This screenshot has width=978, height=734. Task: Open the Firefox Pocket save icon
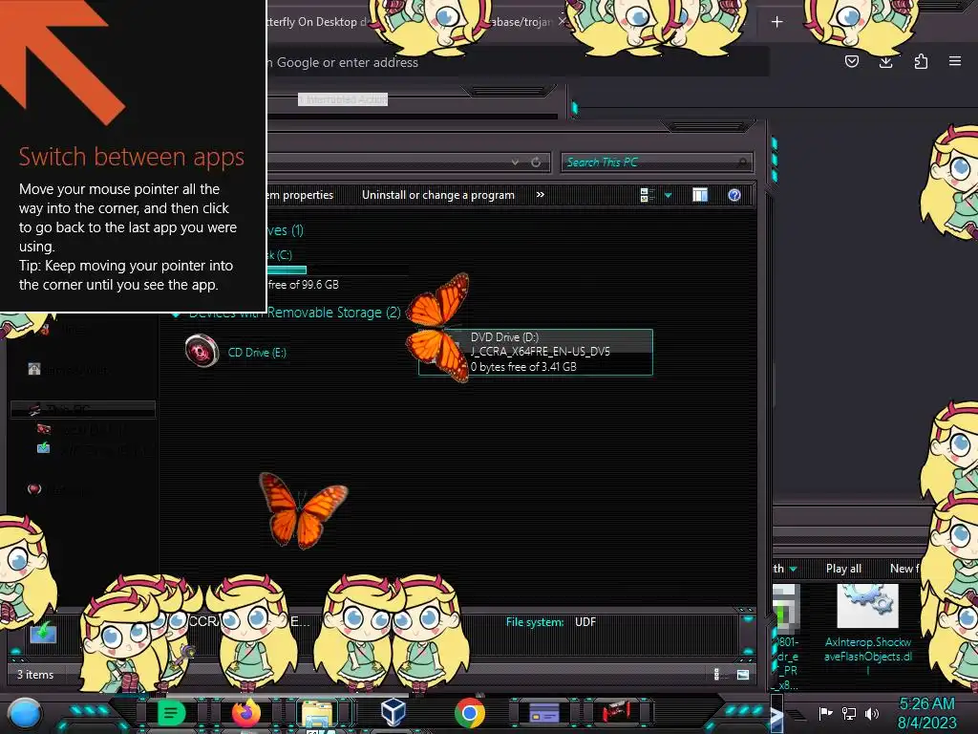point(851,61)
